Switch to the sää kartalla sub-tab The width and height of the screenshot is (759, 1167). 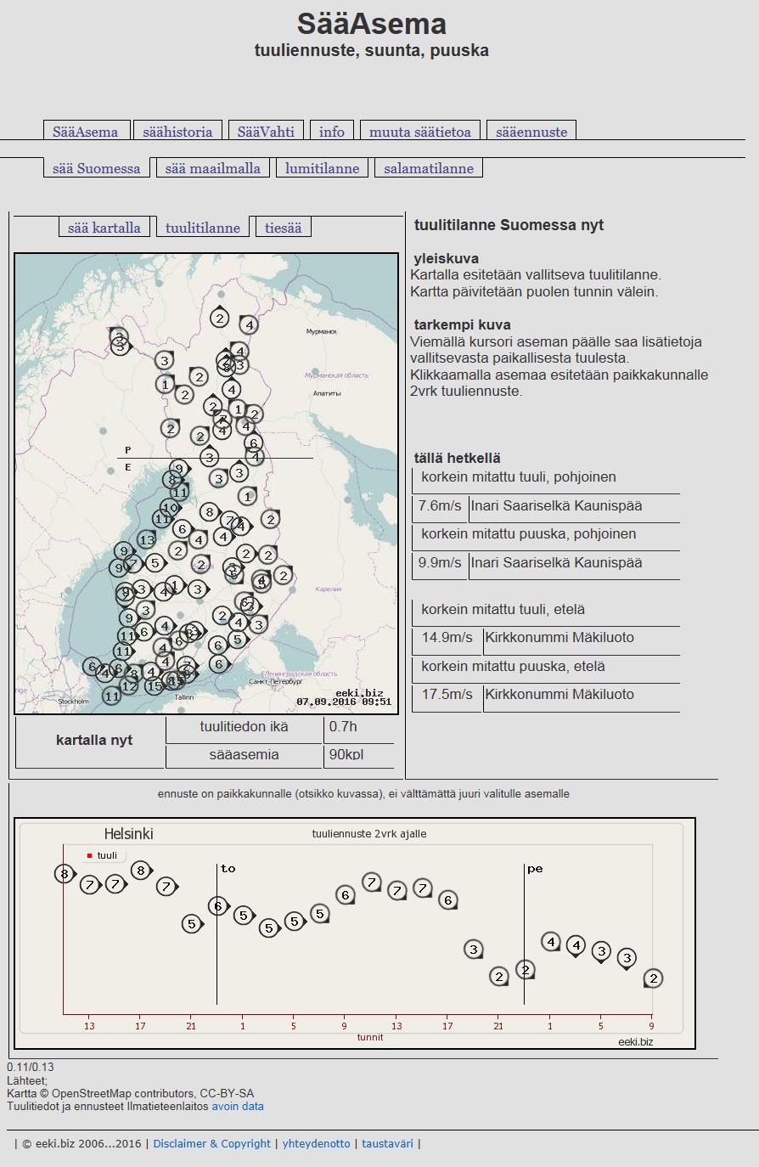tap(104, 227)
